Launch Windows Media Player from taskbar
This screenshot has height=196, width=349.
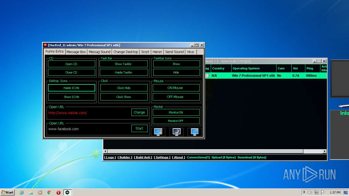[x=40, y=192]
